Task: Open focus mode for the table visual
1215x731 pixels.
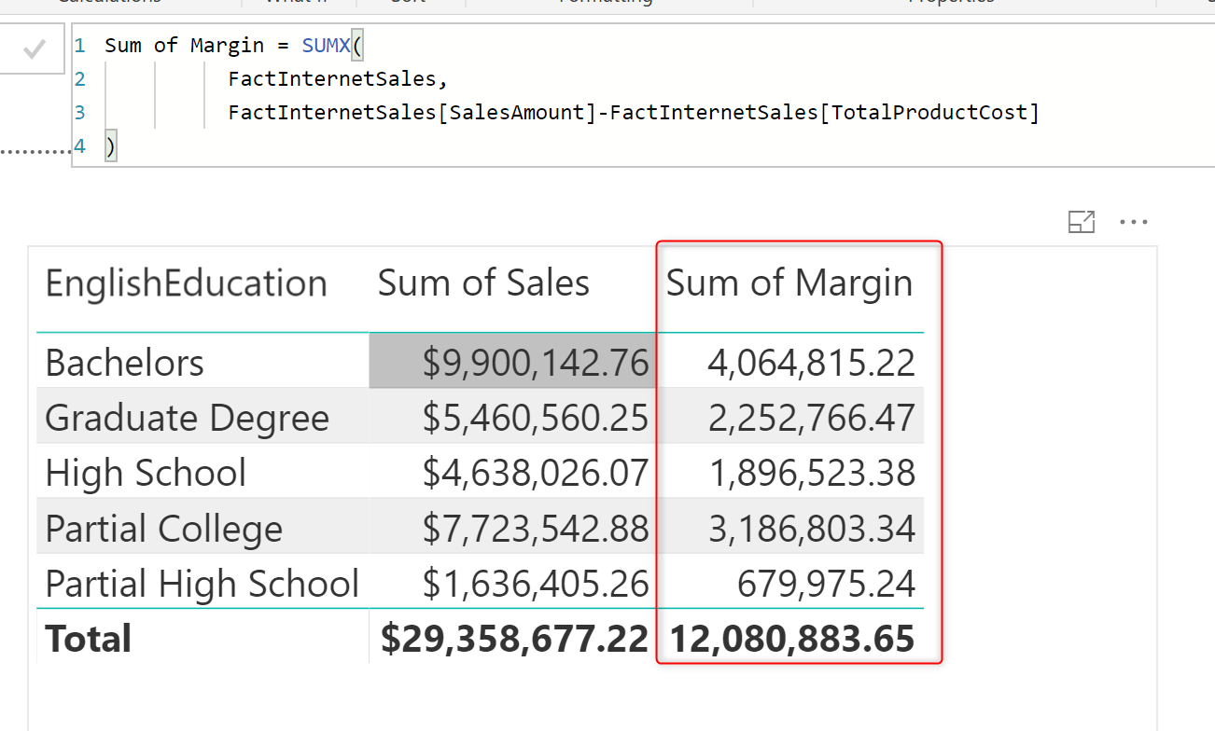Action: pyautogui.click(x=1081, y=222)
